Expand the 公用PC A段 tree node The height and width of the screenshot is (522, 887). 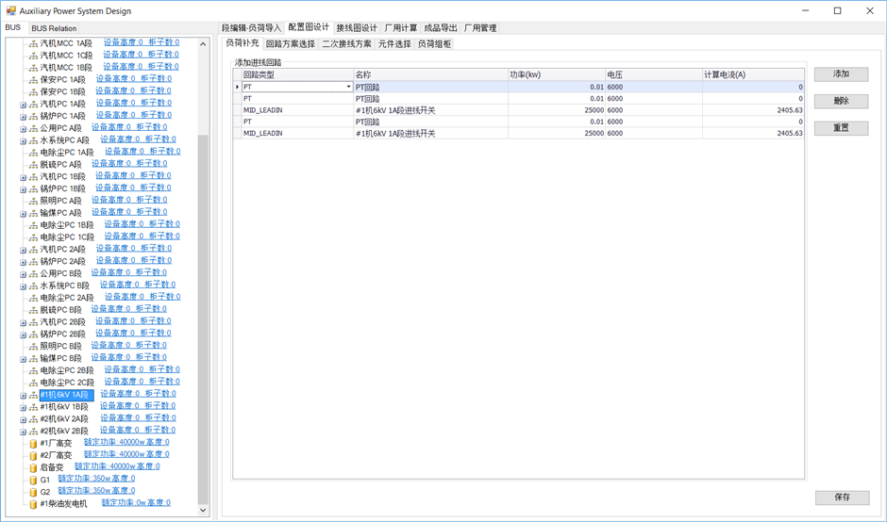tap(24, 129)
